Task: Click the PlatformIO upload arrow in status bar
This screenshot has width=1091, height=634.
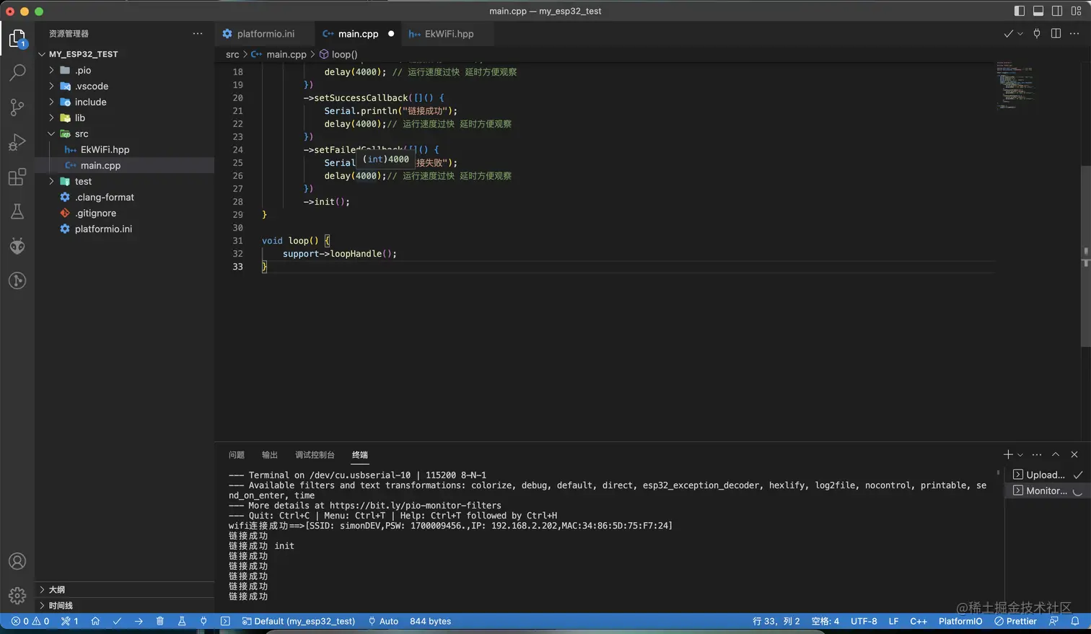Action: 139,621
